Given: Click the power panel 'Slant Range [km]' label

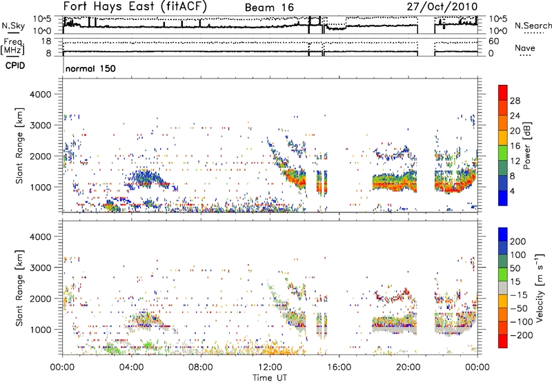Looking at the screenshot, I should point(19,145).
